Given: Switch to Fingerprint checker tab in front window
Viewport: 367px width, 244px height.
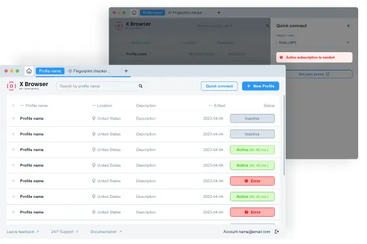Looking at the screenshot, I should (x=89, y=71).
